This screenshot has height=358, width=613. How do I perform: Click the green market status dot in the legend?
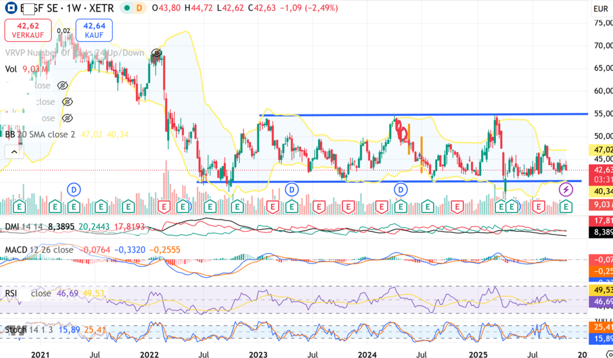pos(126,8)
